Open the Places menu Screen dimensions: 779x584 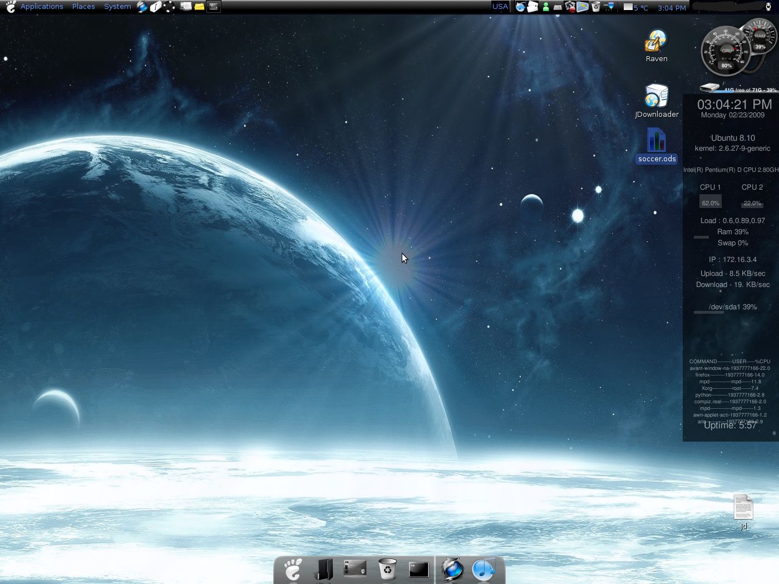tap(83, 7)
